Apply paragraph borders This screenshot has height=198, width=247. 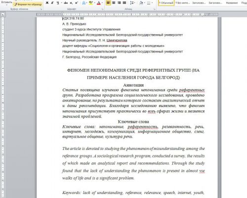coord(149,3)
